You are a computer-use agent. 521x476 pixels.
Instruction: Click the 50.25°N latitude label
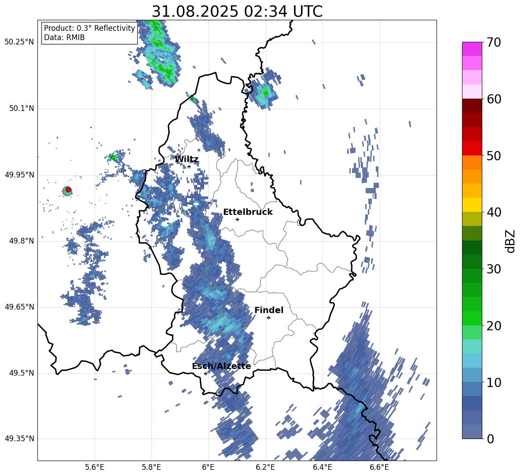[19, 42]
